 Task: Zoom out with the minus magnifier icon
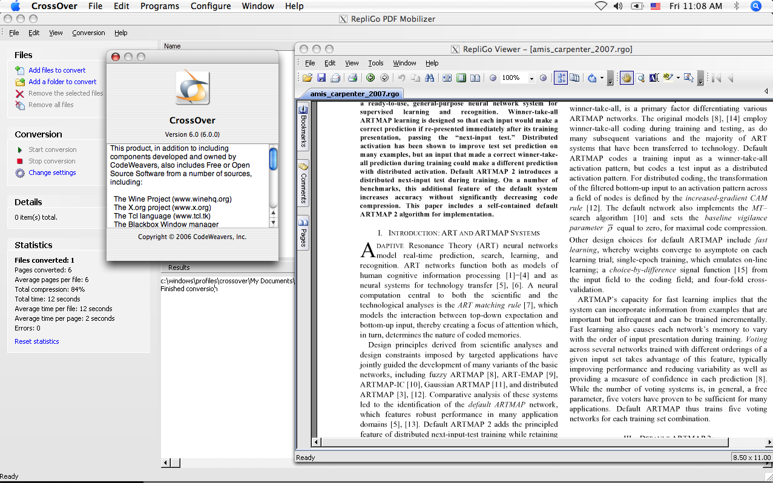point(493,77)
